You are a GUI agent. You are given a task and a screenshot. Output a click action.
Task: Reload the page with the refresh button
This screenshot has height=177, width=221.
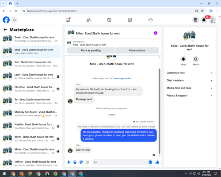click(16, 11)
